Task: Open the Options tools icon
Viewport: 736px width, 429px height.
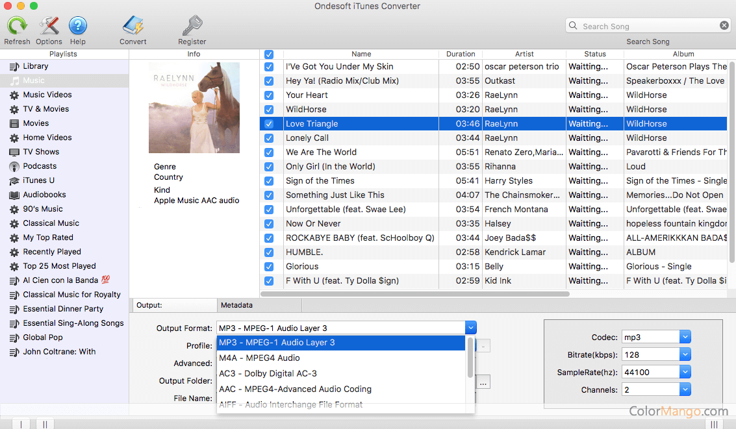Action: 49,26
